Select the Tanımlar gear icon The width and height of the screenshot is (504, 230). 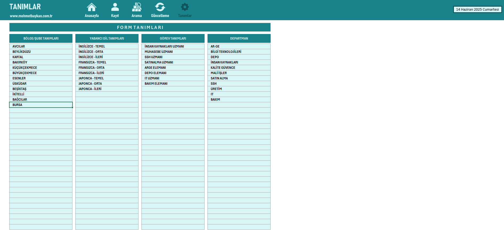(x=185, y=7)
